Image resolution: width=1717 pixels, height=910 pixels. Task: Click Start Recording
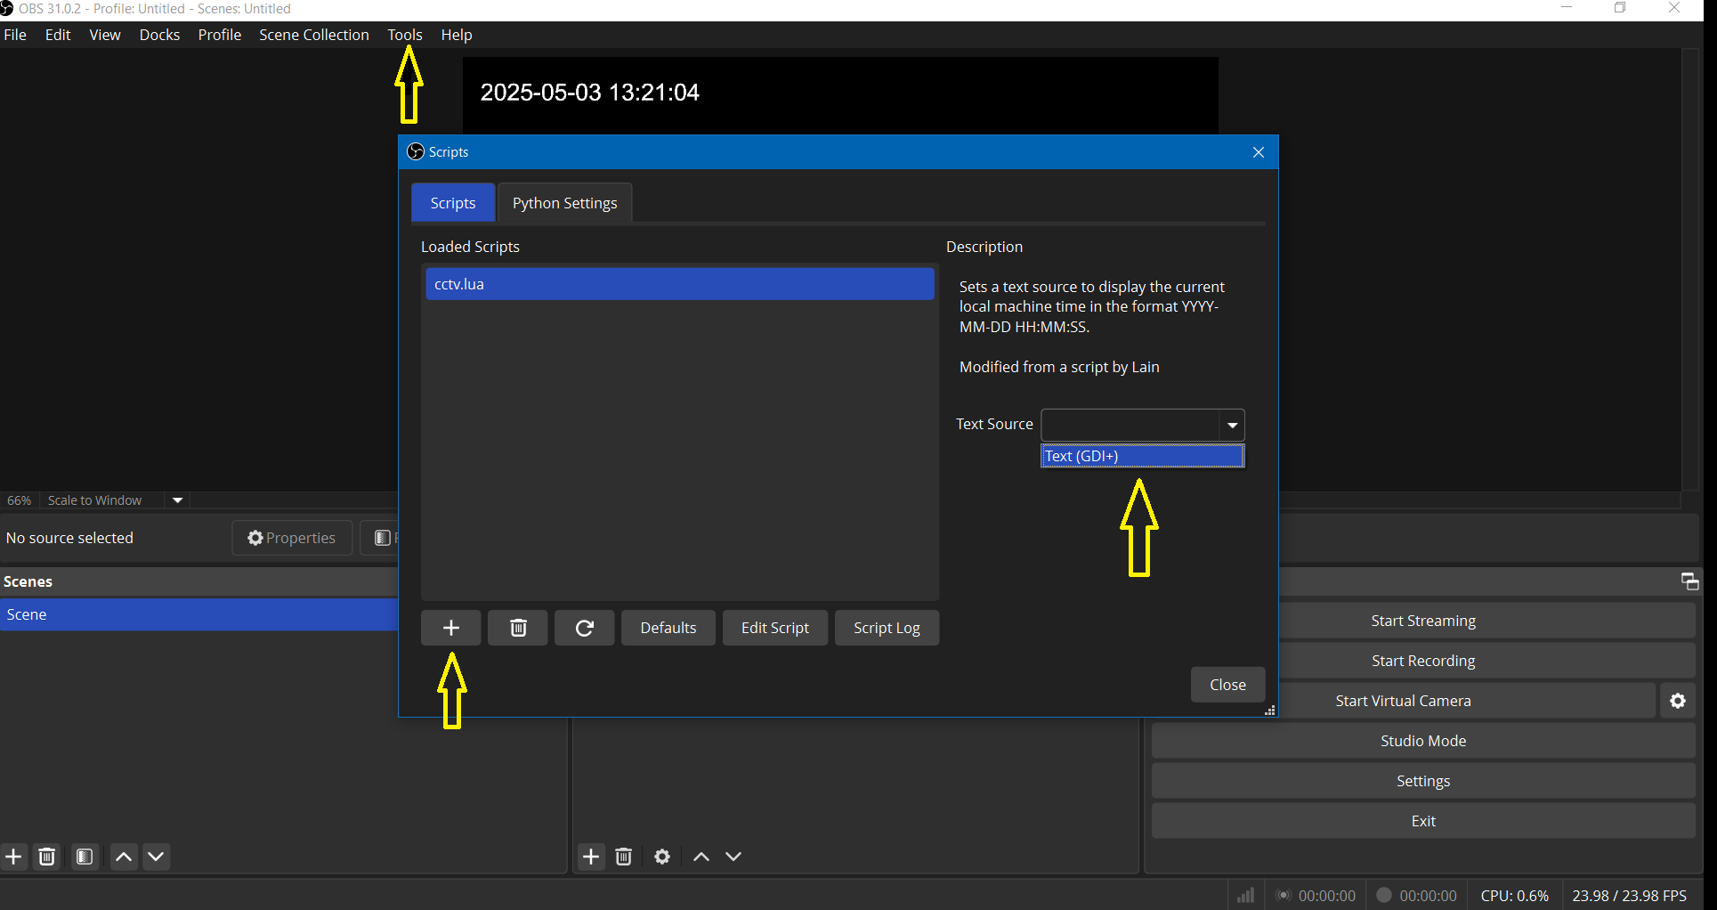pyautogui.click(x=1423, y=661)
